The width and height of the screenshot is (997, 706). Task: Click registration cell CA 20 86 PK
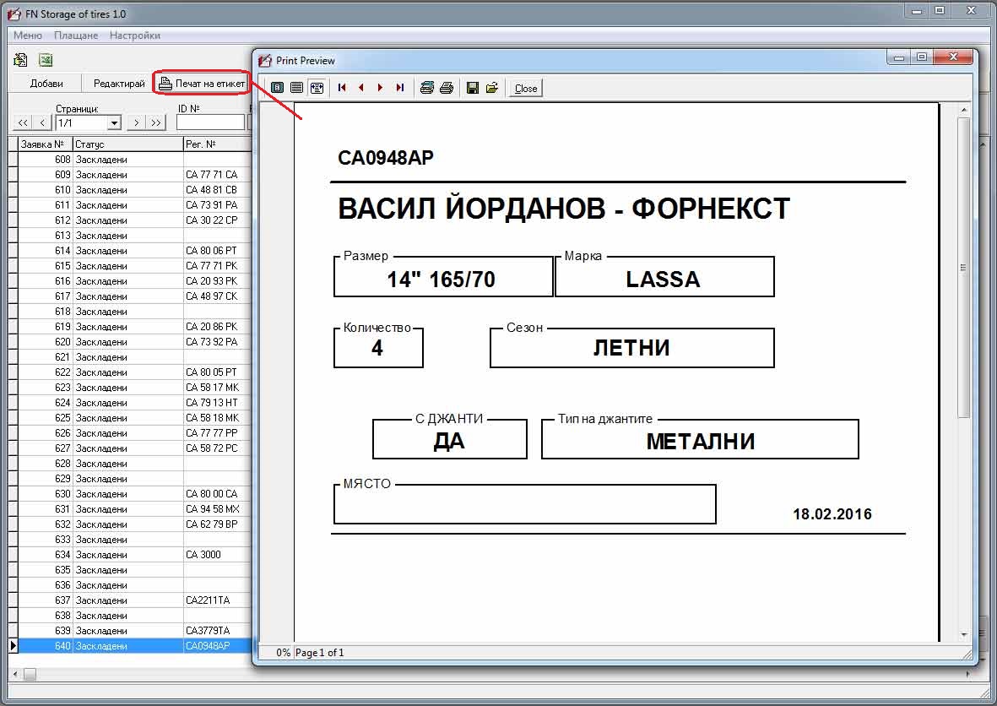tap(218, 327)
